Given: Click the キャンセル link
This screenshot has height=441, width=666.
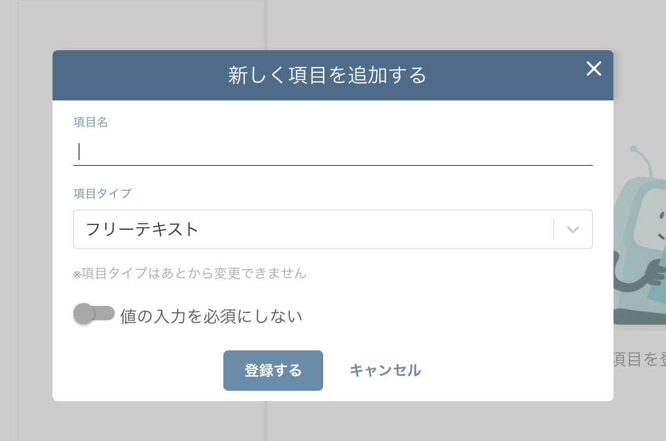Looking at the screenshot, I should pos(384,371).
